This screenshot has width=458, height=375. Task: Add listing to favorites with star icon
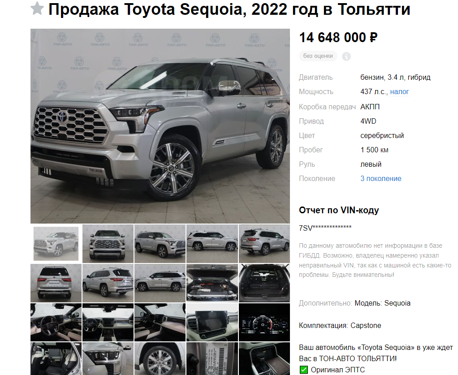click(x=37, y=9)
